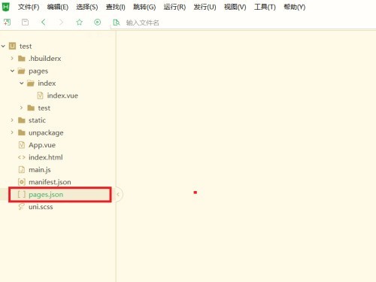The height and width of the screenshot is (282, 376).
Task: Select the manifest.json file name
Action: [x=50, y=182]
